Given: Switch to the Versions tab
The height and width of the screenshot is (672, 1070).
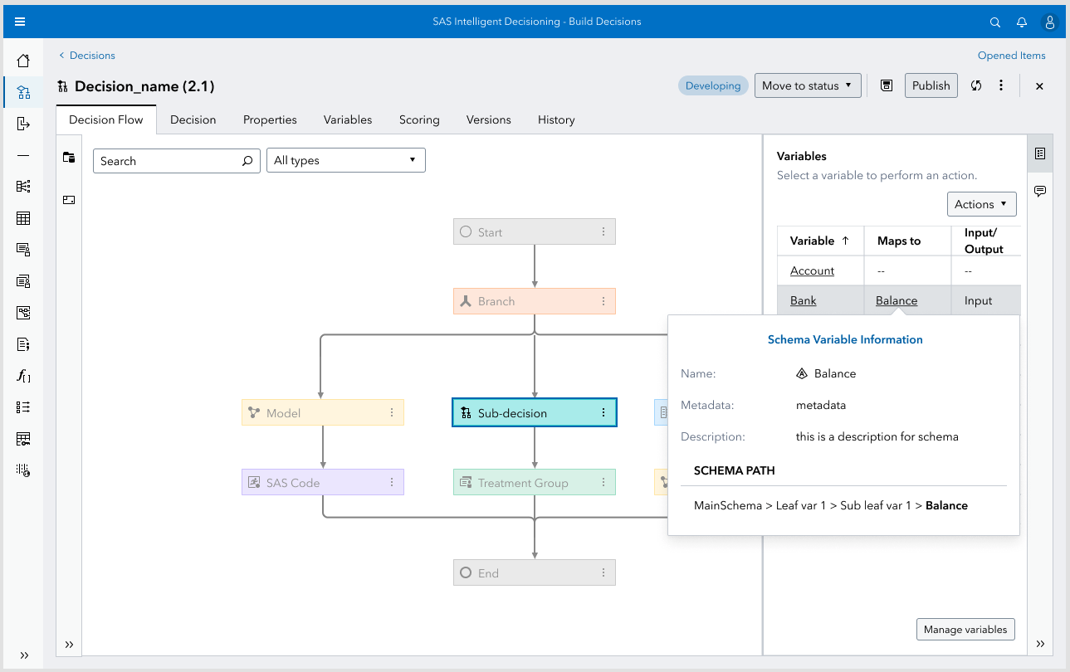Looking at the screenshot, I should coord(489,119).
